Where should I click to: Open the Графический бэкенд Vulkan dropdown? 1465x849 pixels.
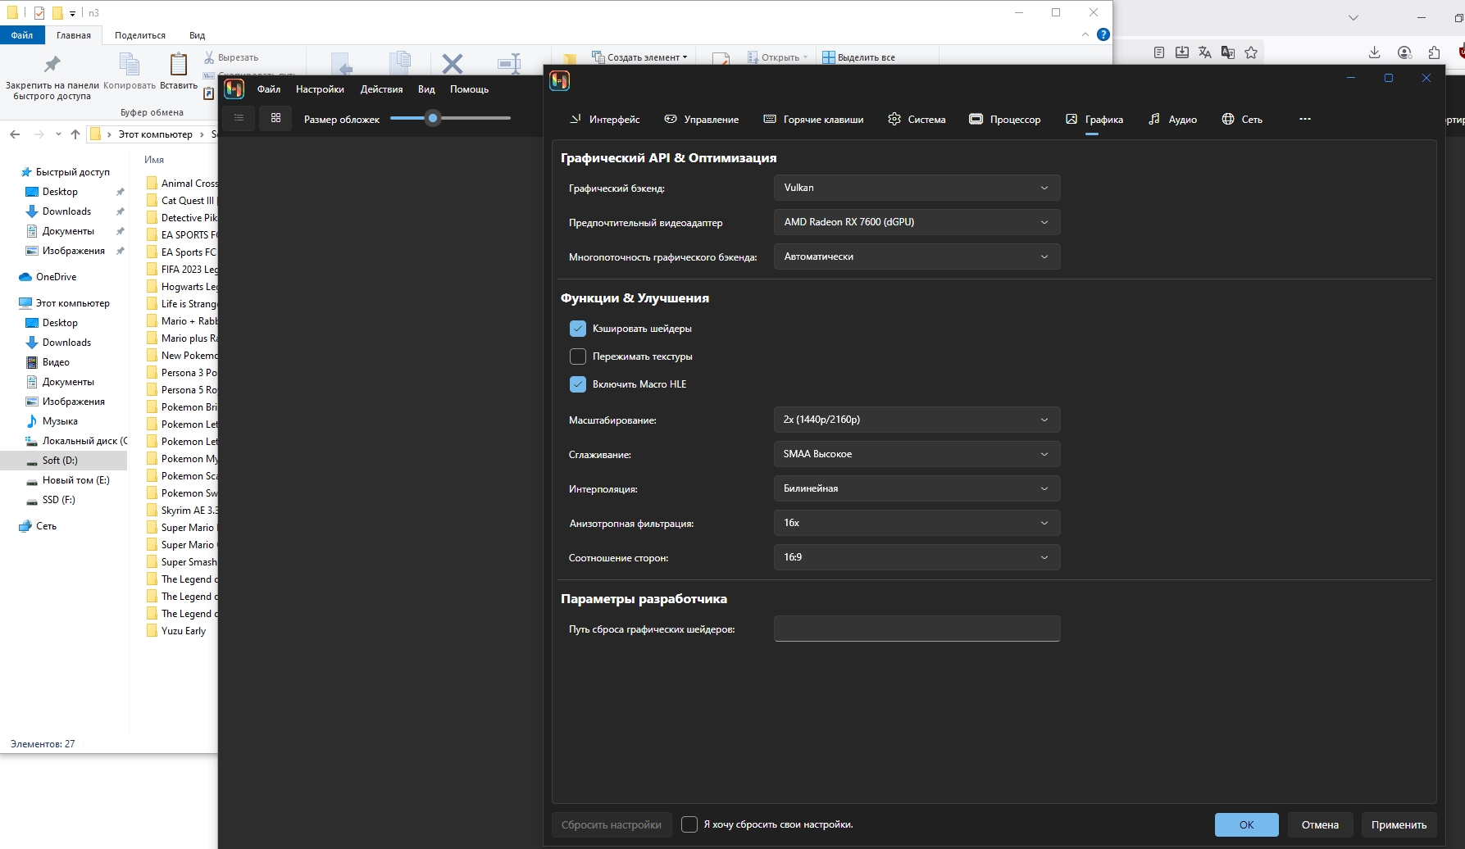916,188
